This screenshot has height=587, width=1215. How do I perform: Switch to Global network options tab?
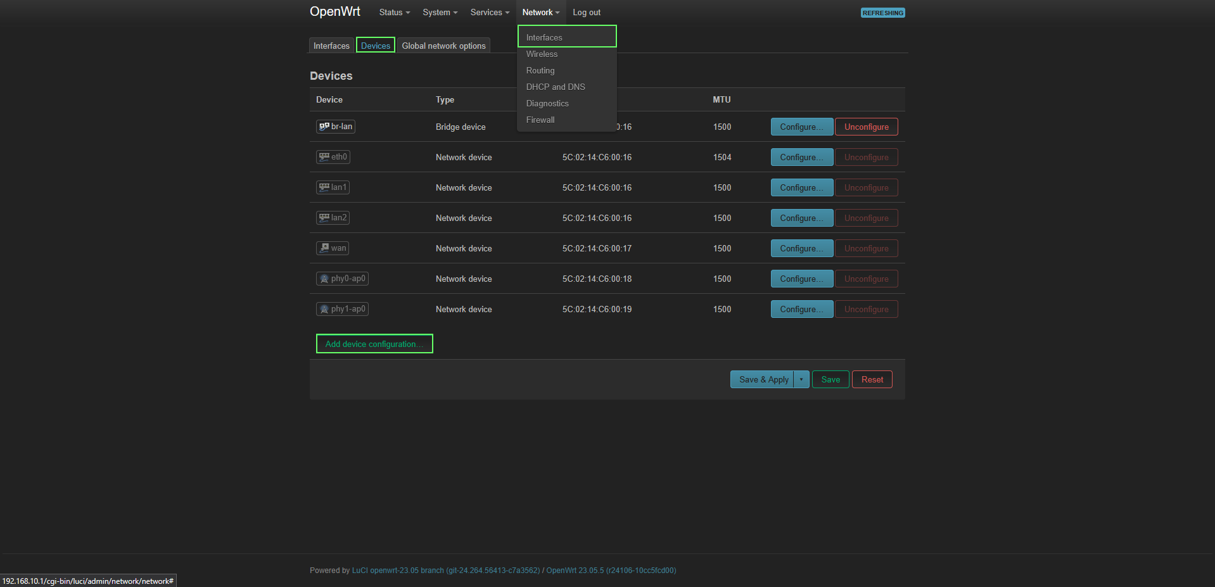click(x=443, y=46)
